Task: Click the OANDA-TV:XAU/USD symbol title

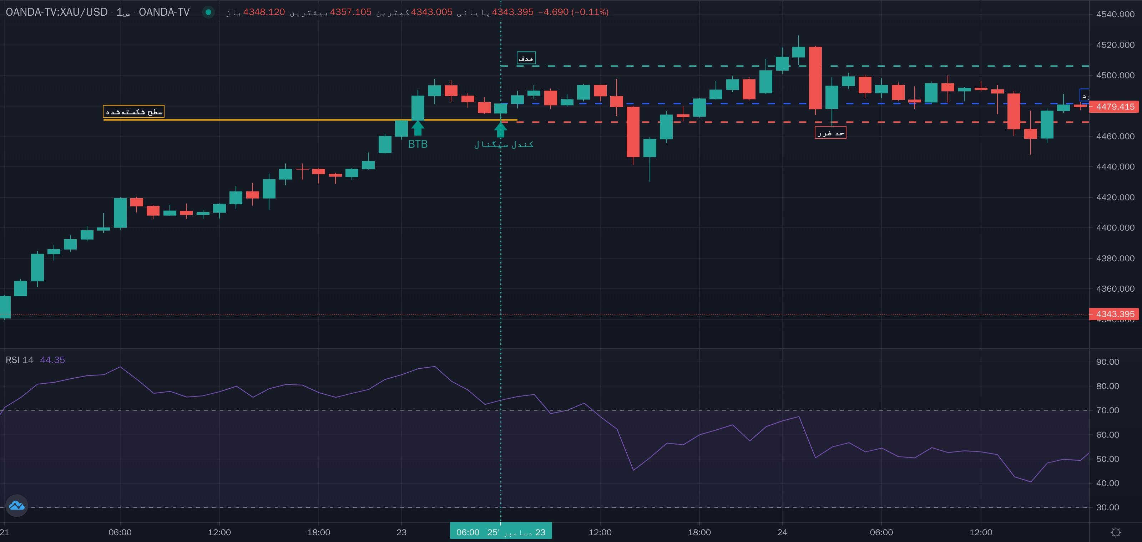Action: pos(56,12)
